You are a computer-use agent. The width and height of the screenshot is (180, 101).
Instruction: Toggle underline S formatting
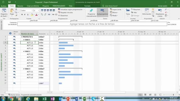pyautogui.click(x=28, y=15)
